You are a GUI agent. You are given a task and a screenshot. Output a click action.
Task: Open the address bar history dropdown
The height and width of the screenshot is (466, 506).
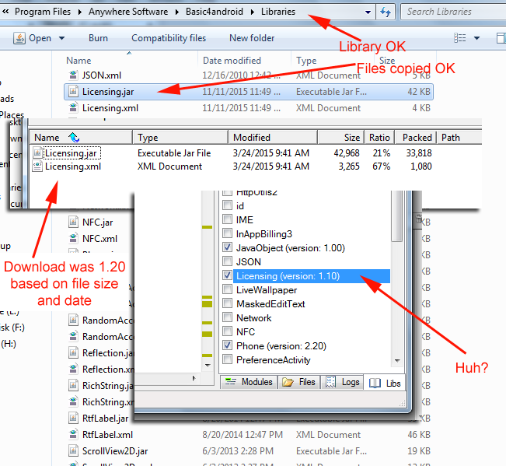pos(368,12)
